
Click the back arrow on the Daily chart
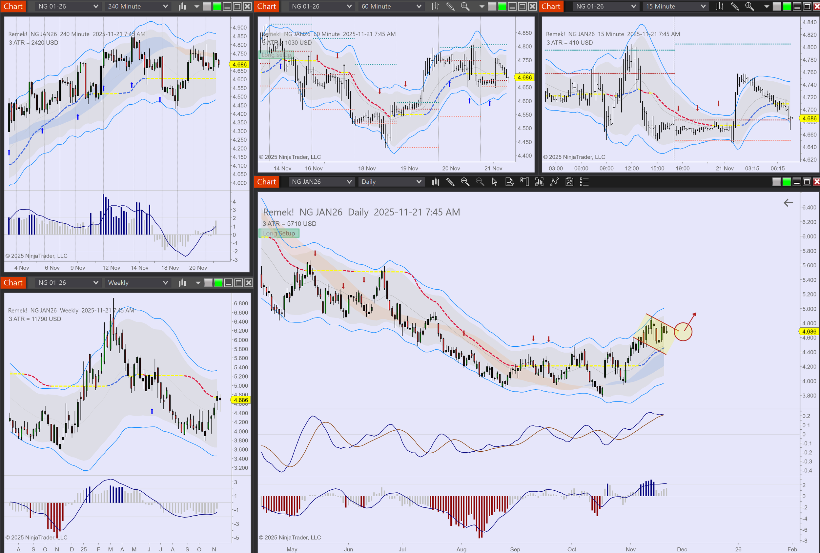(x=788, y=203)
